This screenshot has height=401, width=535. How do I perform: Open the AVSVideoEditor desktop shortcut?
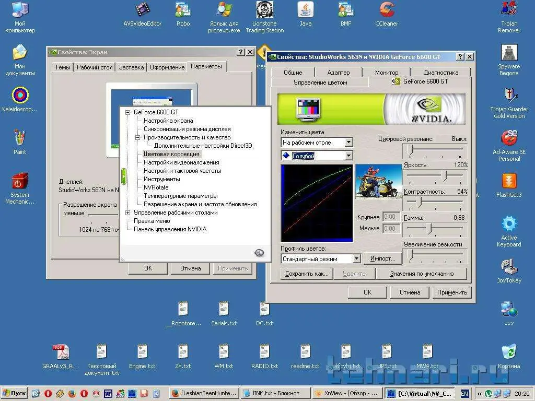pyautogui.click(x=142, y=10)
